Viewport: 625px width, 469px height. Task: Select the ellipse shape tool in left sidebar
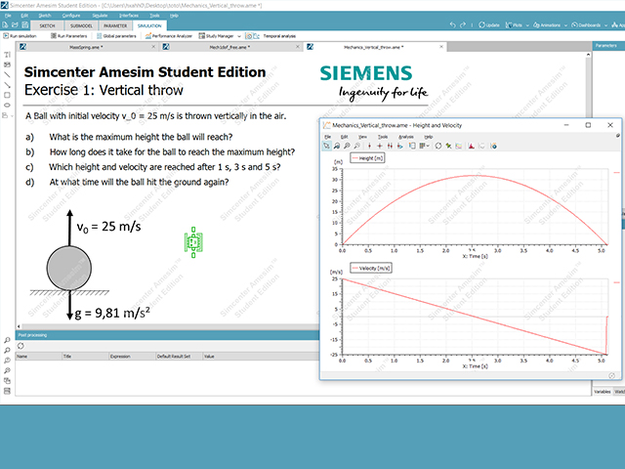point(7,106)
